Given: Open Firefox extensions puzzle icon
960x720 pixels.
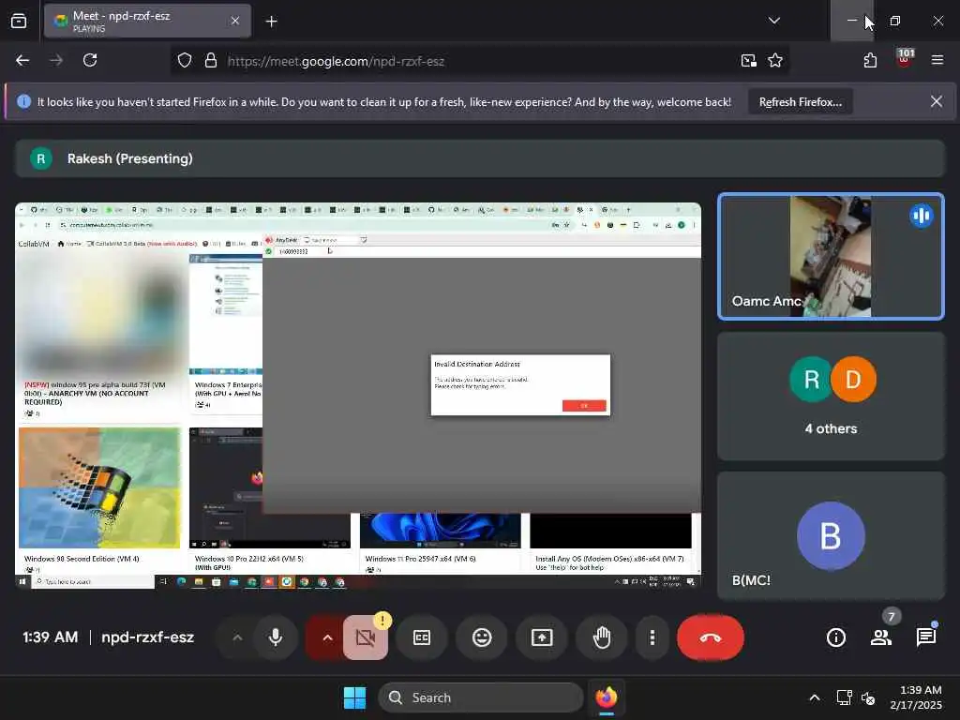Looking at the screenshot, I should (x=870, y=60).
